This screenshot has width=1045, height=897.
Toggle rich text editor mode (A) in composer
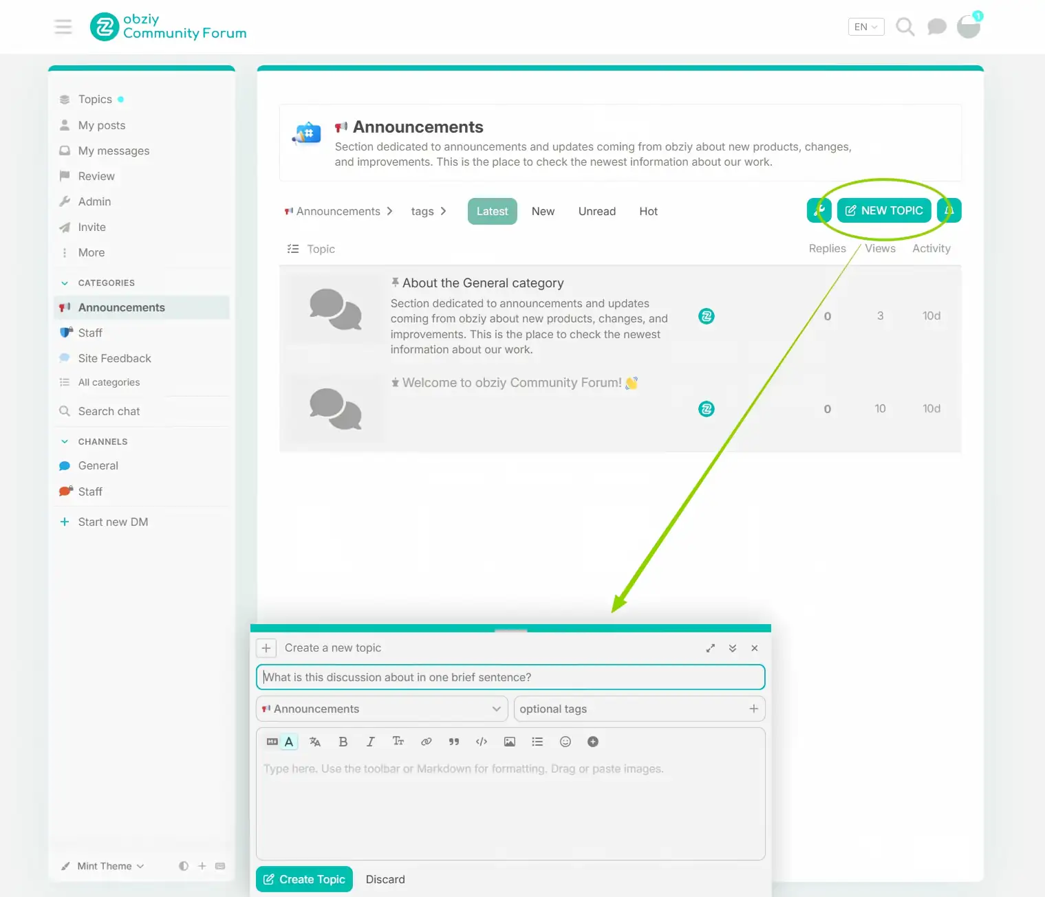(289, 742)
